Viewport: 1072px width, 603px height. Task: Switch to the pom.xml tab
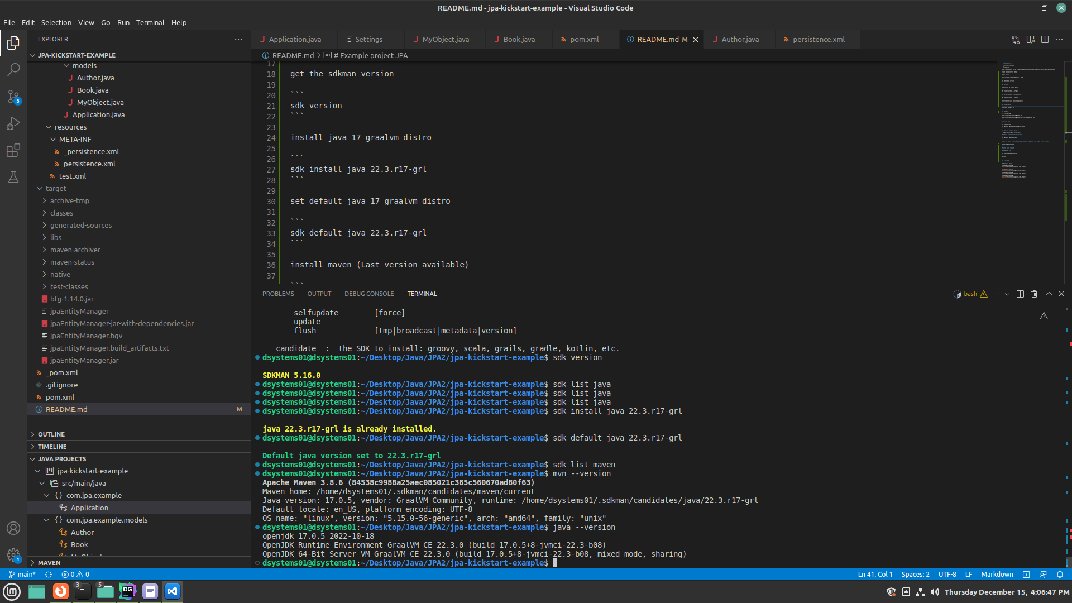pyautogui.click(x=584, y=40)
